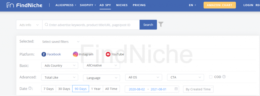The height and width of the screenshot is (96, 260).
Task: Open the Total Like dropdown
Action: 60,77
